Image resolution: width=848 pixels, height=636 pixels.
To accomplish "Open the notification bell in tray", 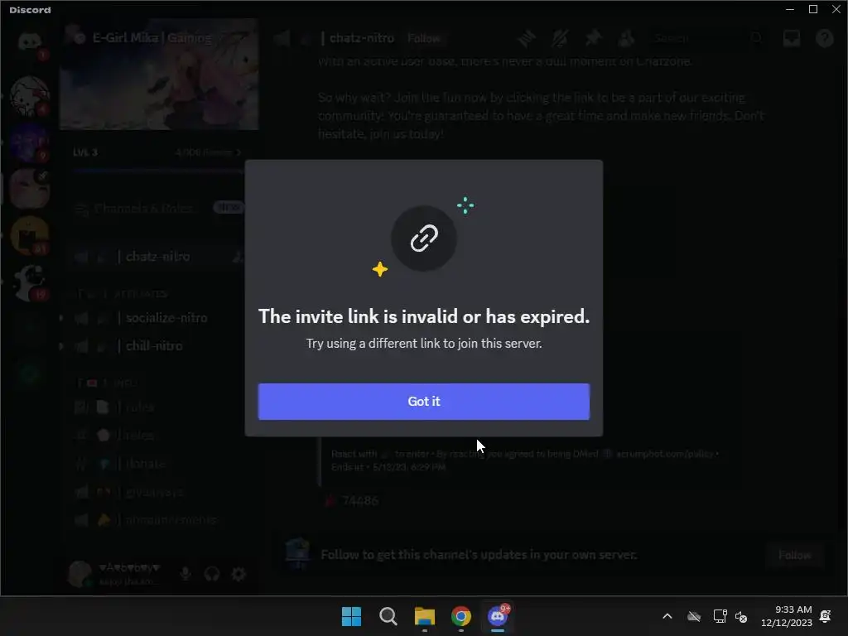I will pyautogui.click(x=826, y=616).
